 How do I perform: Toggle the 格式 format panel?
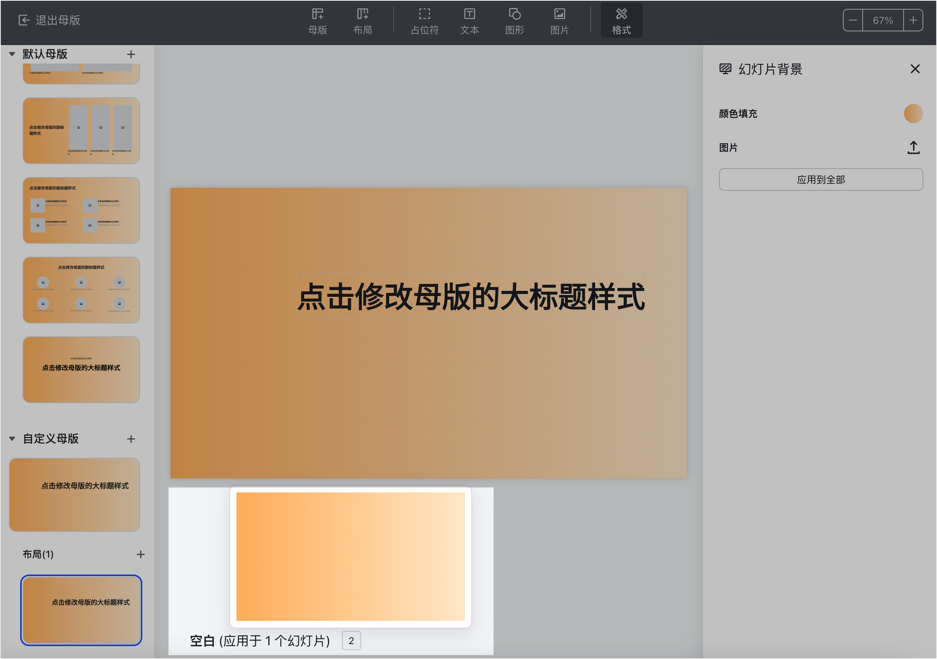point(621,21)
